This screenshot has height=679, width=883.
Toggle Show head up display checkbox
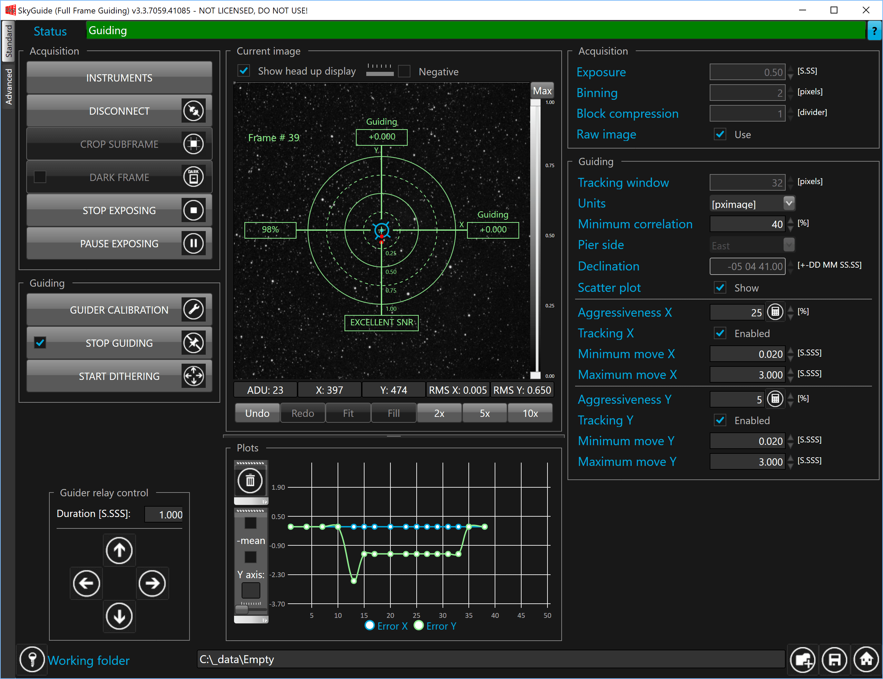[244, 71]
